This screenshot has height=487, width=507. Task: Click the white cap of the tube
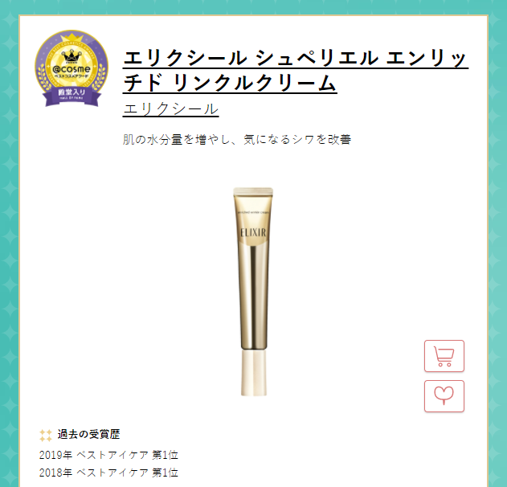point(254,373)
